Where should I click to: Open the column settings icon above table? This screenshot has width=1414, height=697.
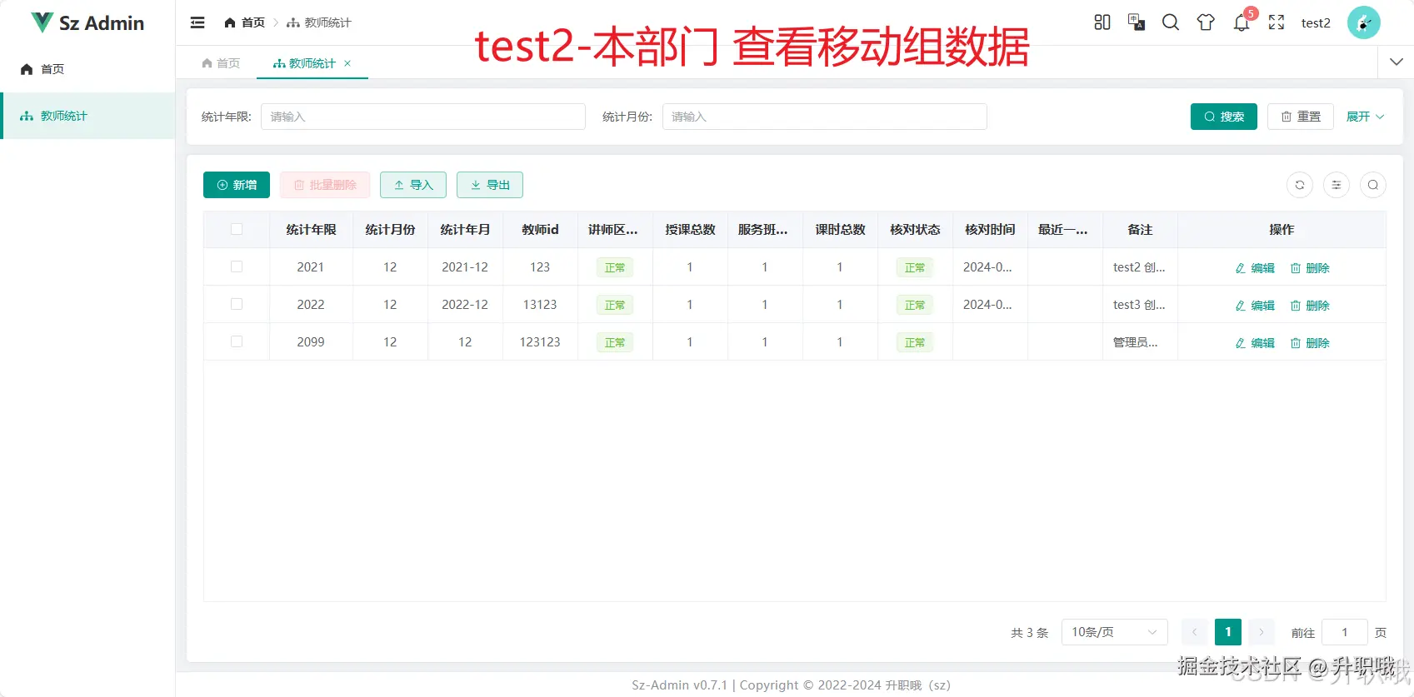click(x=1337, y=185)
